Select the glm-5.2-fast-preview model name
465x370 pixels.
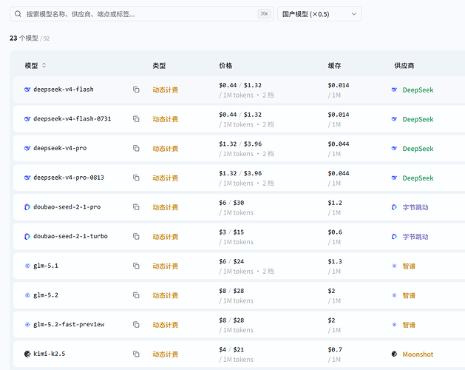pyautogui.click(x=69, y=325)
